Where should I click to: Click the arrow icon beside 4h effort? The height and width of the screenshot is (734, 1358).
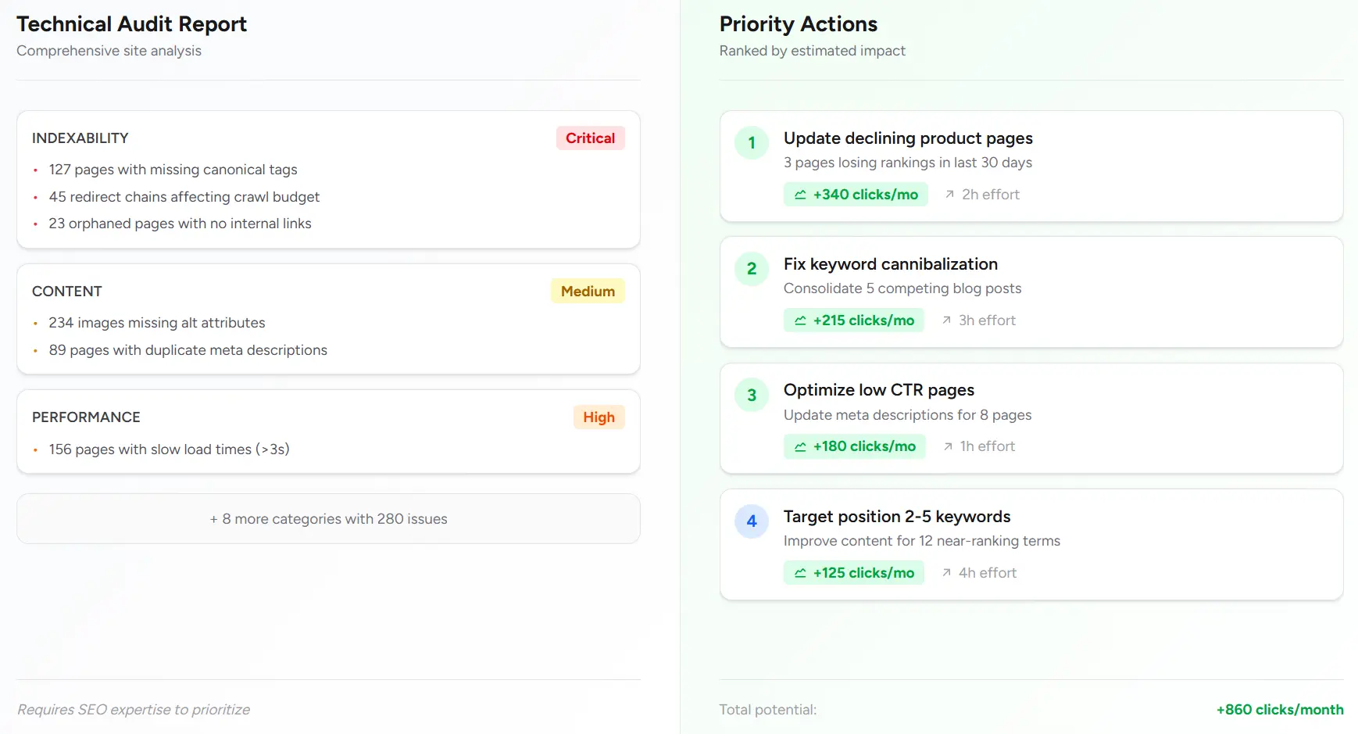[945, 572]
